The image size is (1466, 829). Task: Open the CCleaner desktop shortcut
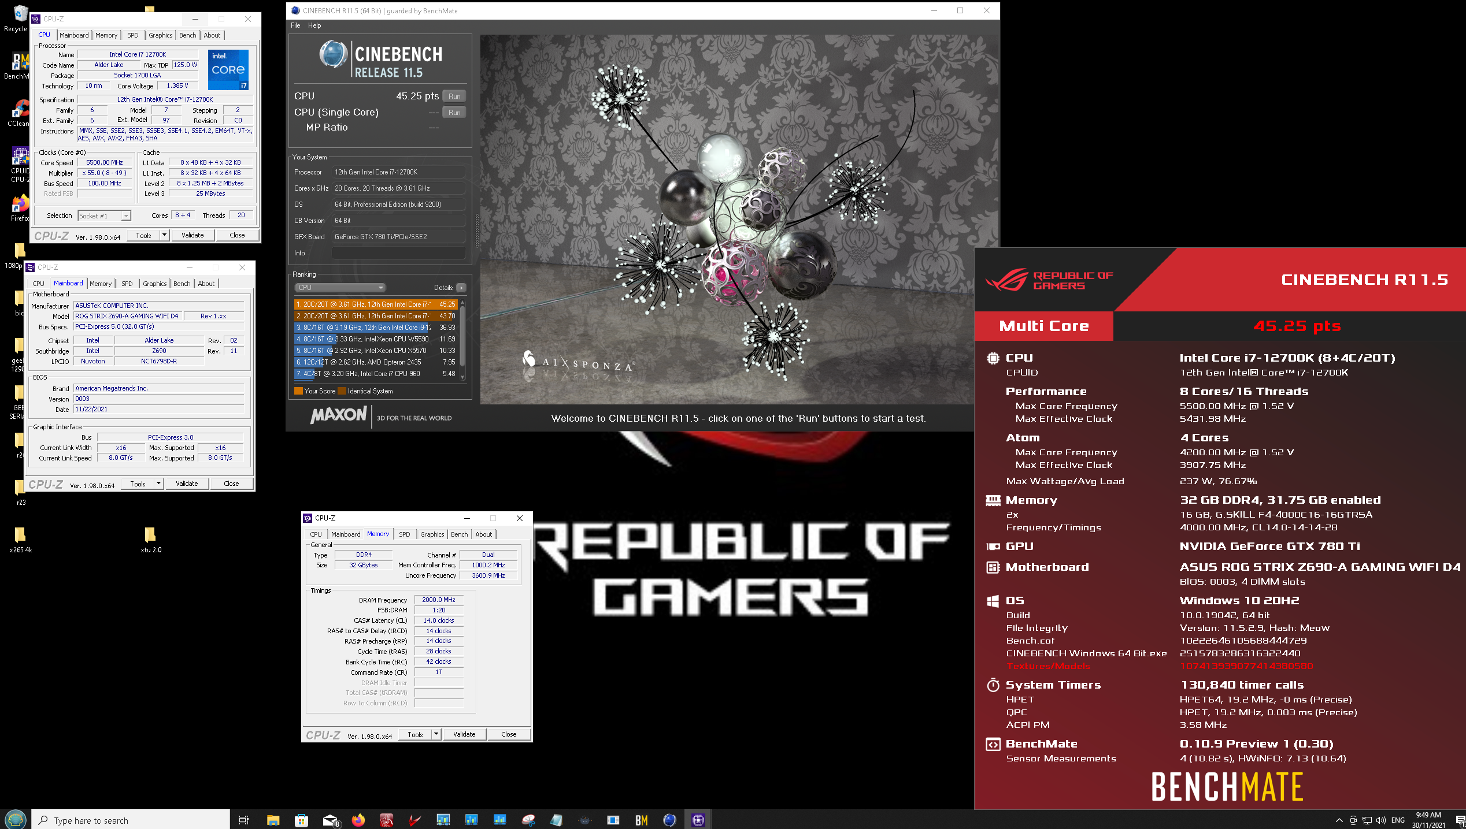(17, 113)
